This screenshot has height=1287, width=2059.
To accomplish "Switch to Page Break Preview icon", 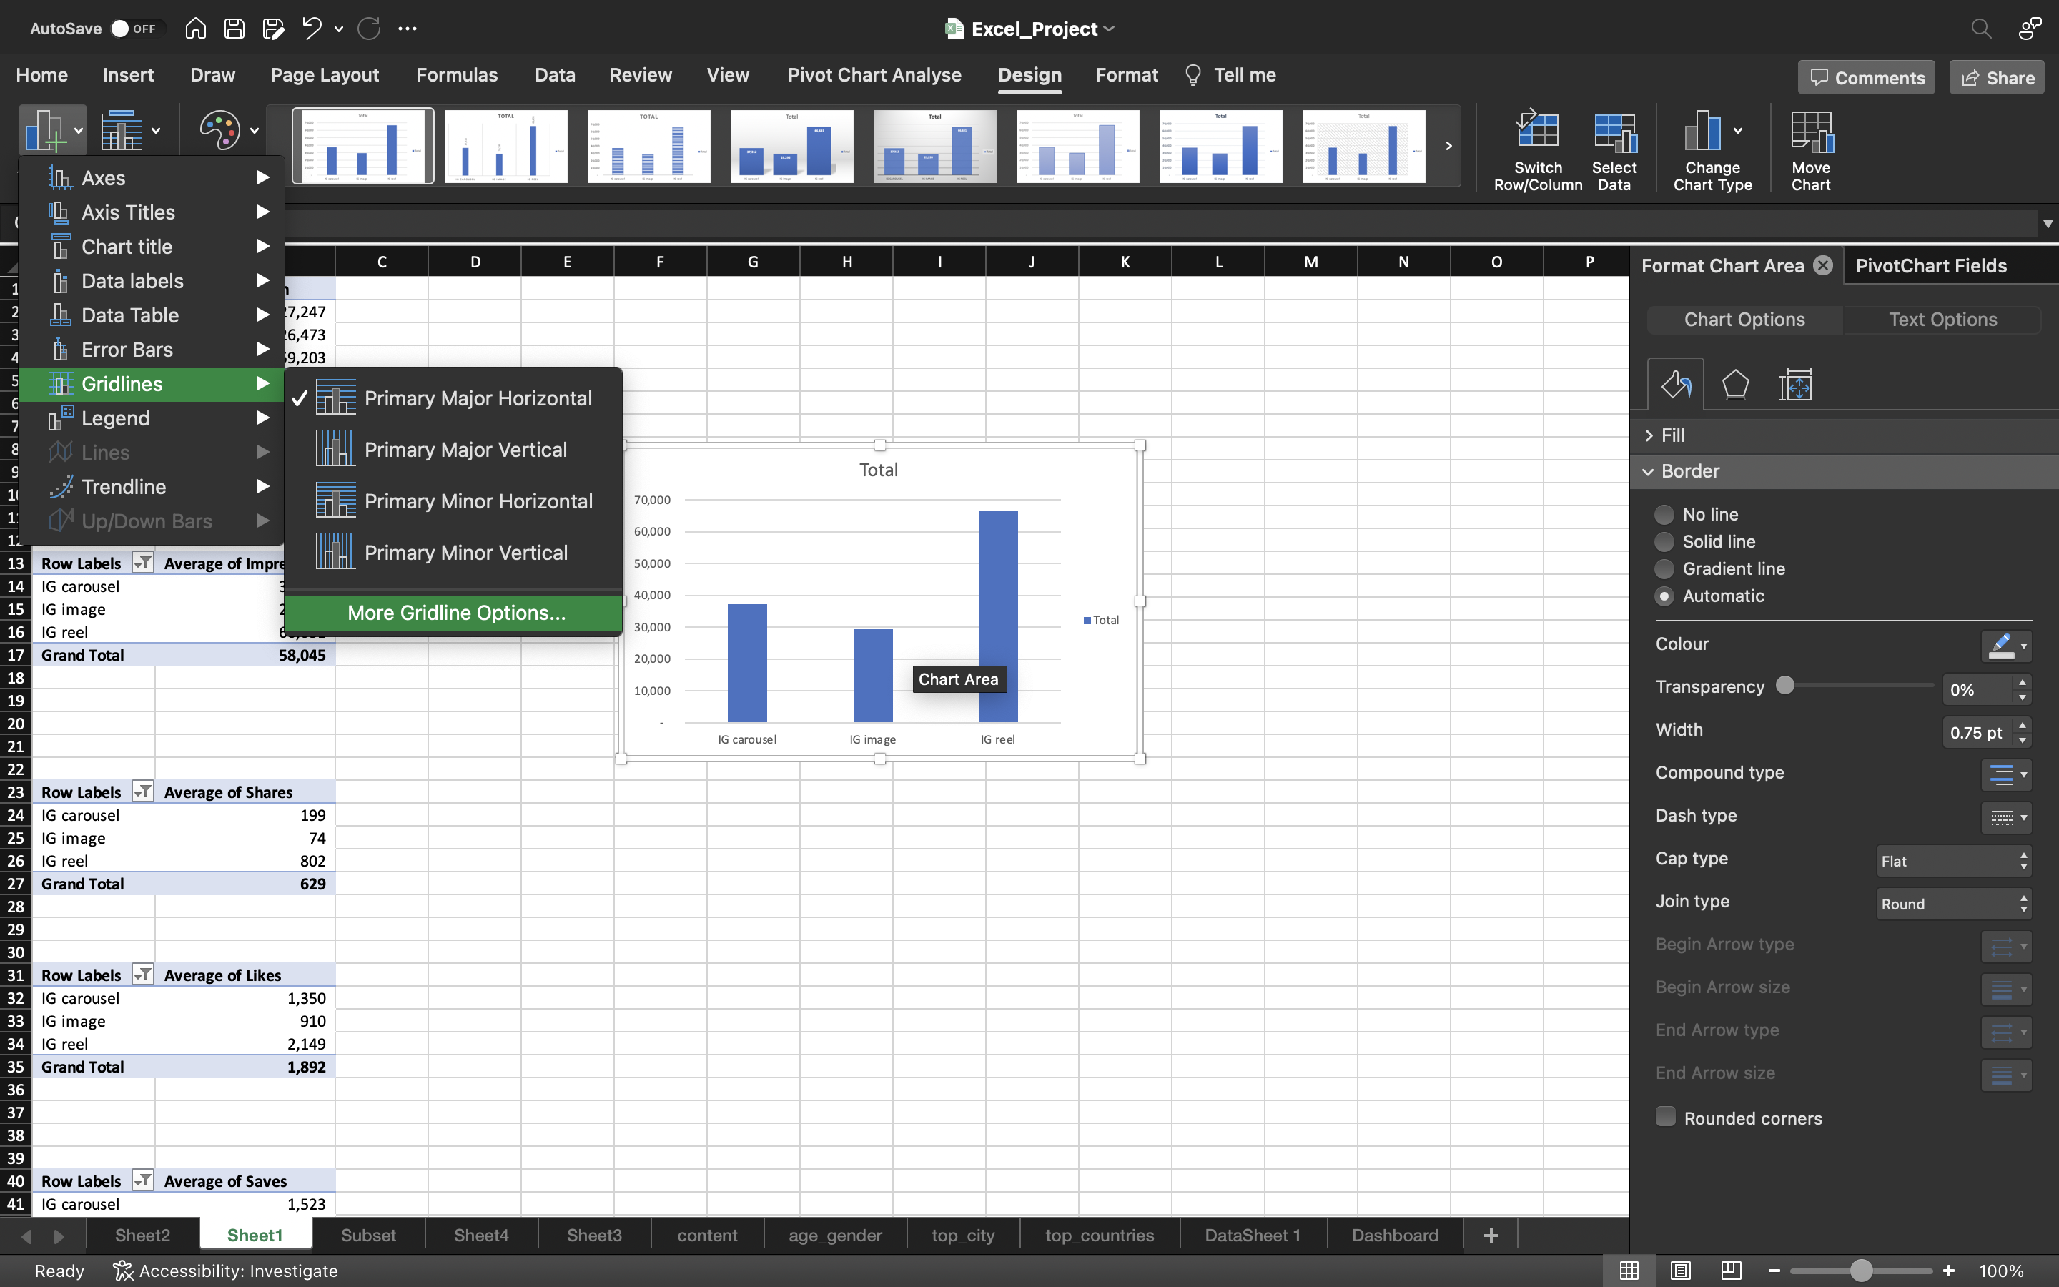I will (x=1731, y=1270).
